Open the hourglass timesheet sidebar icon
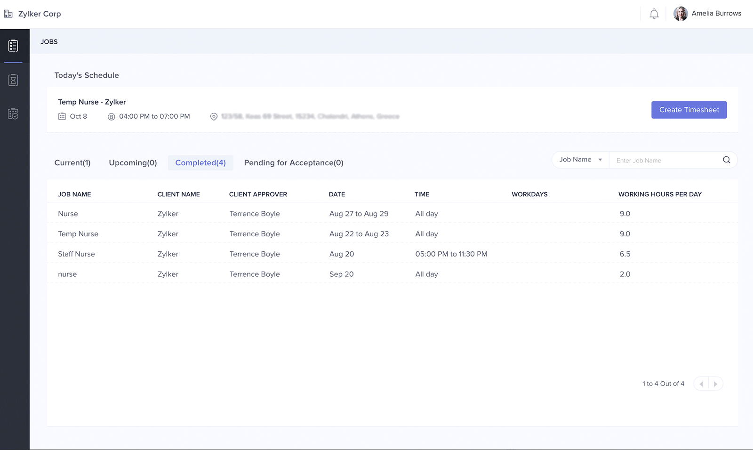Image resolution: width=753 pixels, height=450 pixels. (x=13, y=80)
